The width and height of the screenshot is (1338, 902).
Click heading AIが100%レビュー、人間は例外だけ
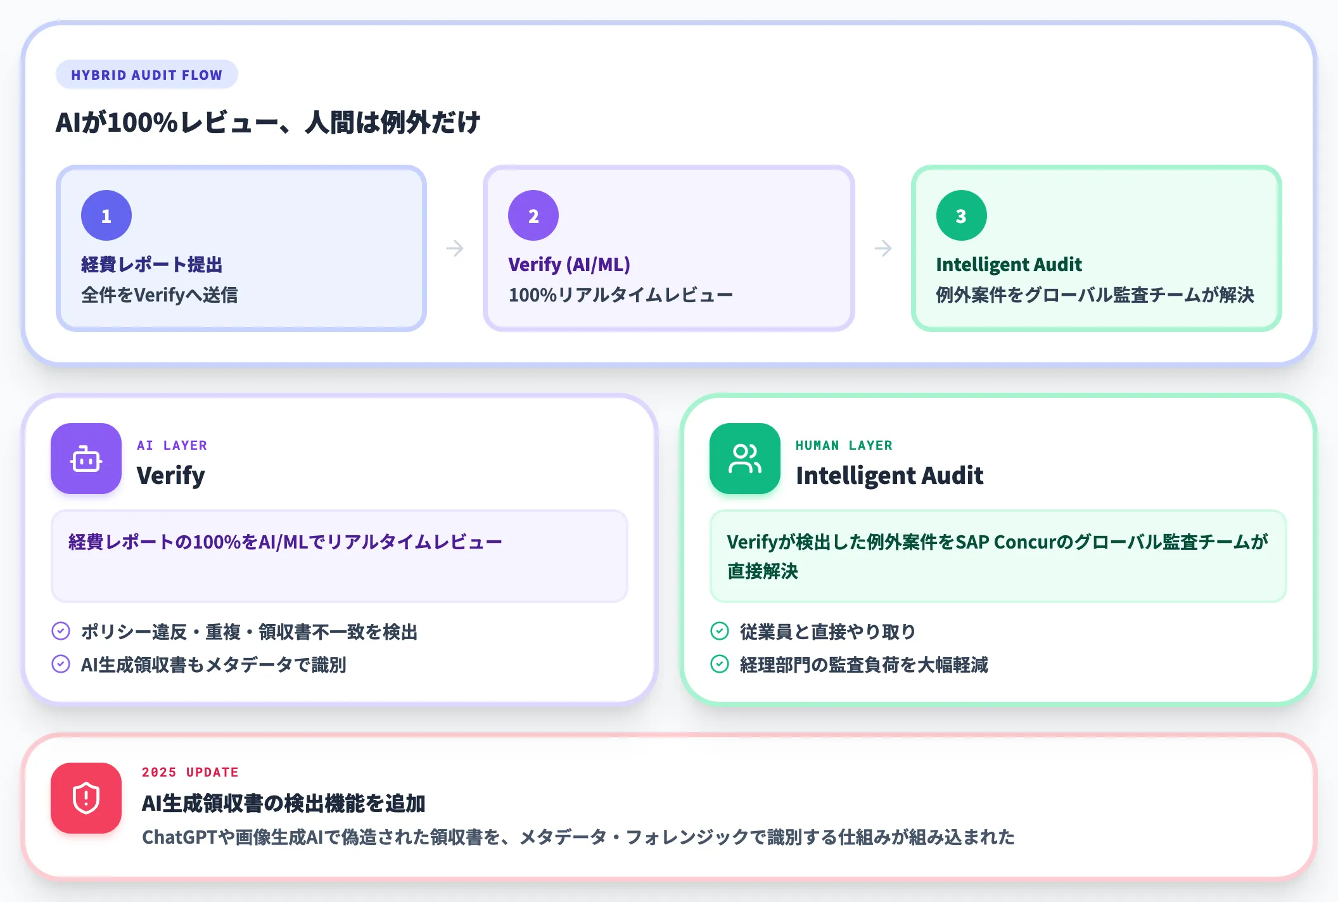click(x=268, y=122)
